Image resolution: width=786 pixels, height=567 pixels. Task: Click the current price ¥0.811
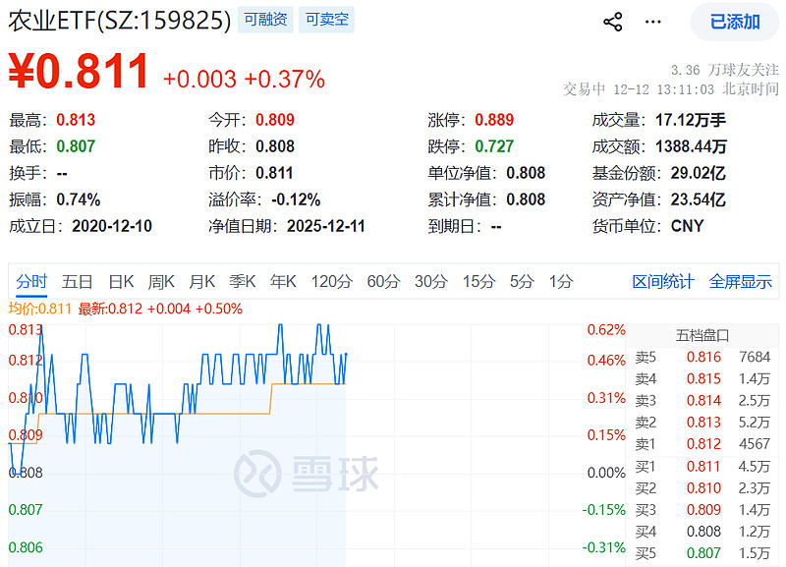(79, 71)
